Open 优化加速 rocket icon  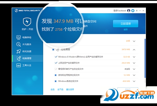[x=19, y=51]
